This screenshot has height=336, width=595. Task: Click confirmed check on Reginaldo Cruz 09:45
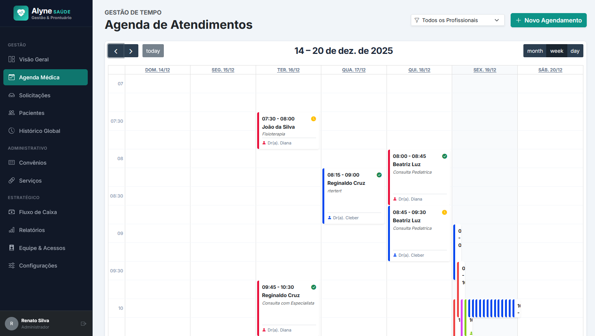pyautogui.click(x=313, y=287)
